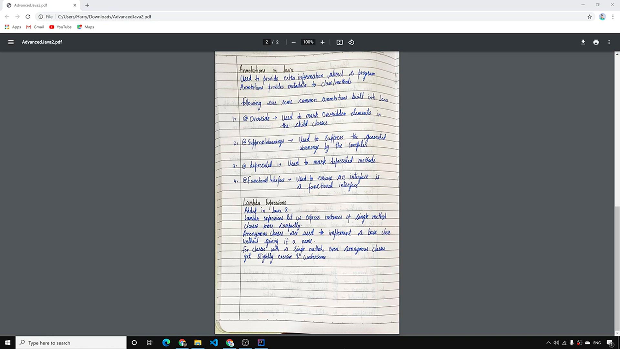
Task: Open OBS Studio from taskbar
Action: [245, 343]
